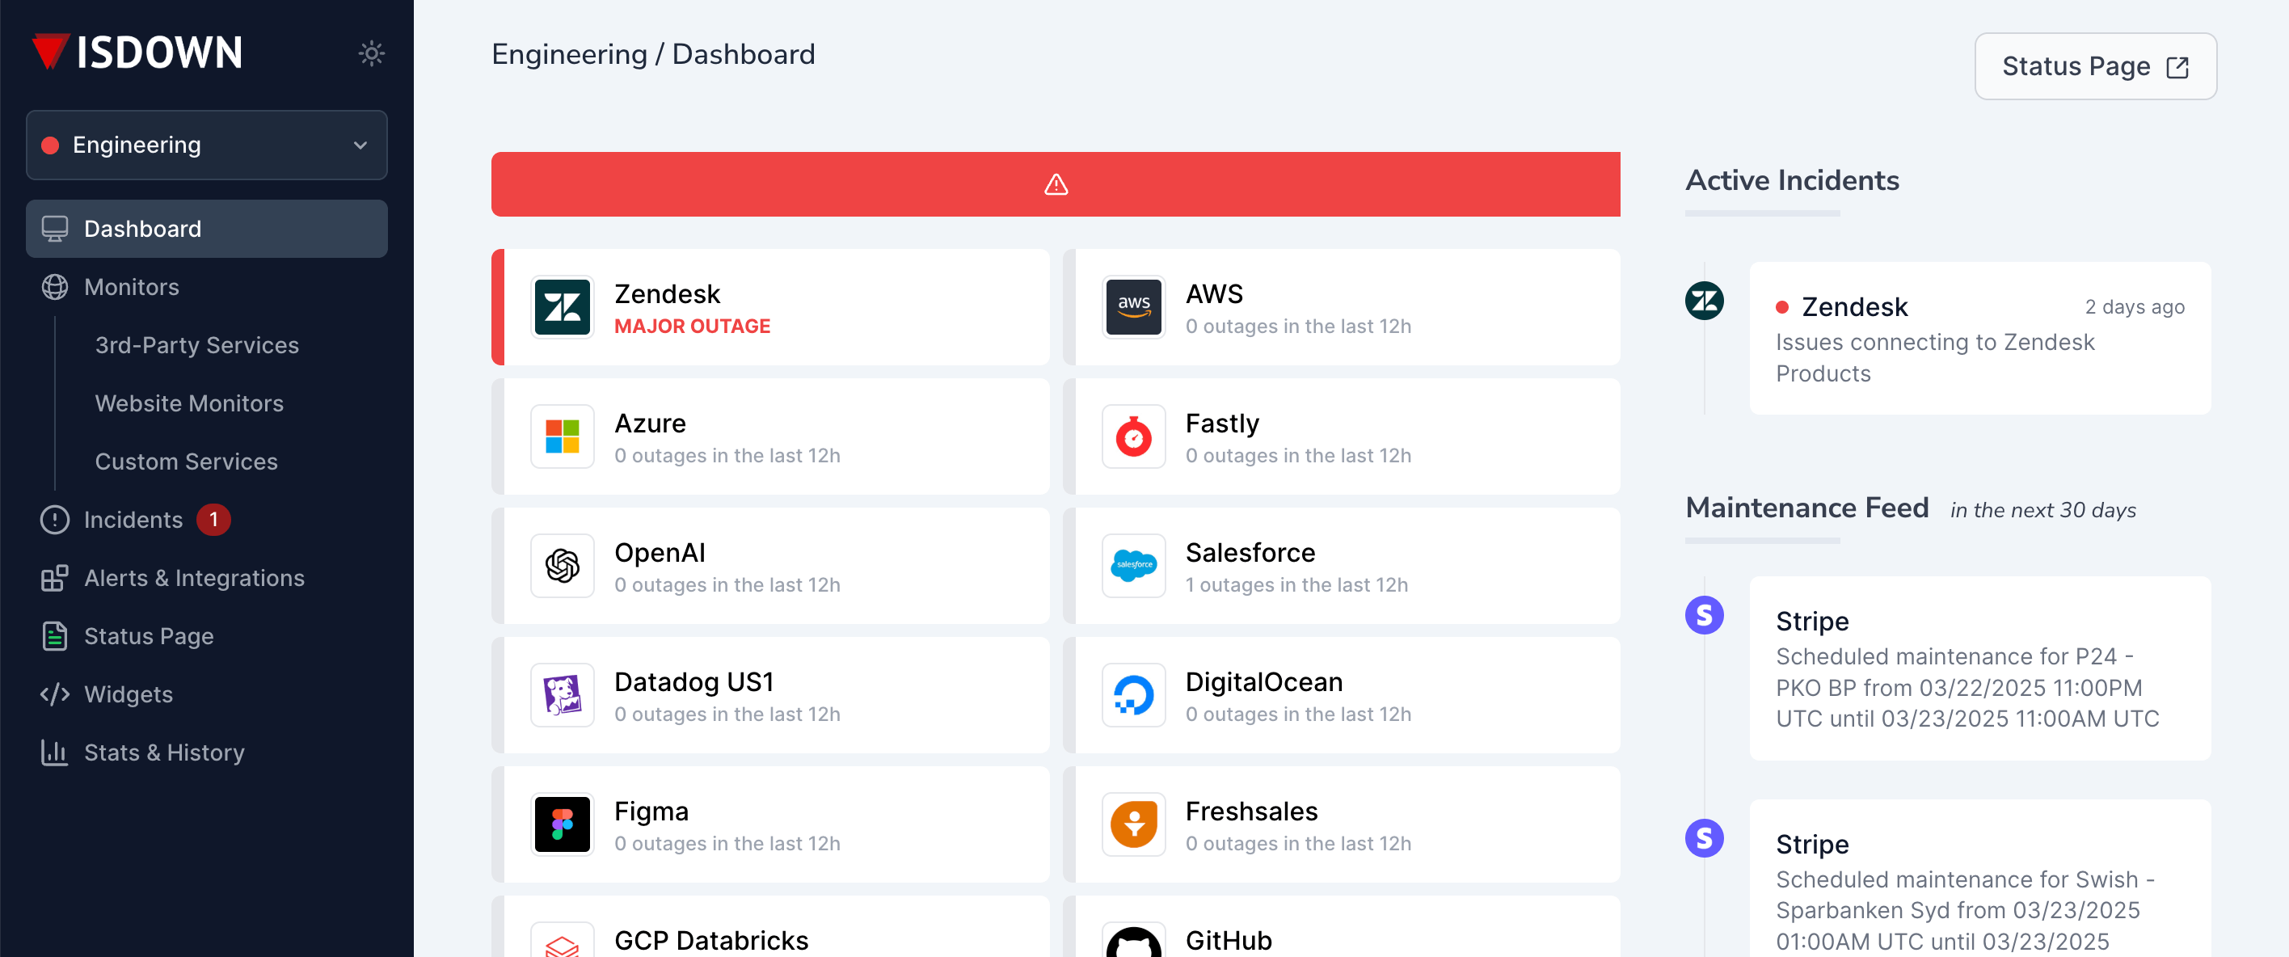Click the Fastly stopwatch logo
This screenshot has width=2289, height=957.
pos(1133,437)
